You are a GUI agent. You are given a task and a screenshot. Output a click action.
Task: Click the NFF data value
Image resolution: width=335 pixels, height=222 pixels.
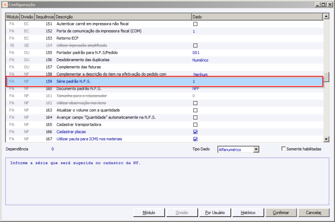[196, 89]
